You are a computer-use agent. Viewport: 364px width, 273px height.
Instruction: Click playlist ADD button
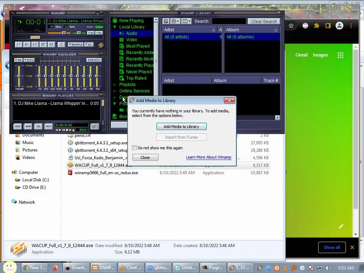(x=18, y=126)
